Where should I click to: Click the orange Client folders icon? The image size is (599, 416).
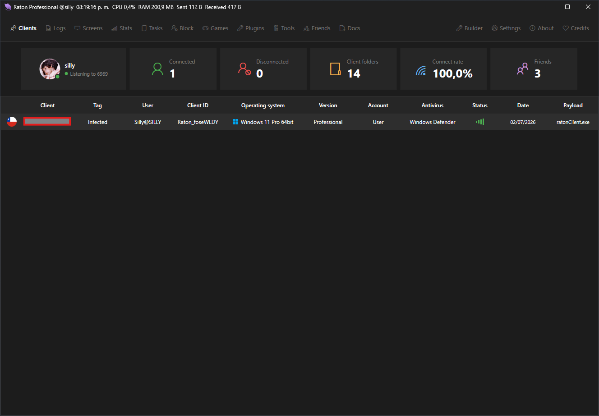335,69
